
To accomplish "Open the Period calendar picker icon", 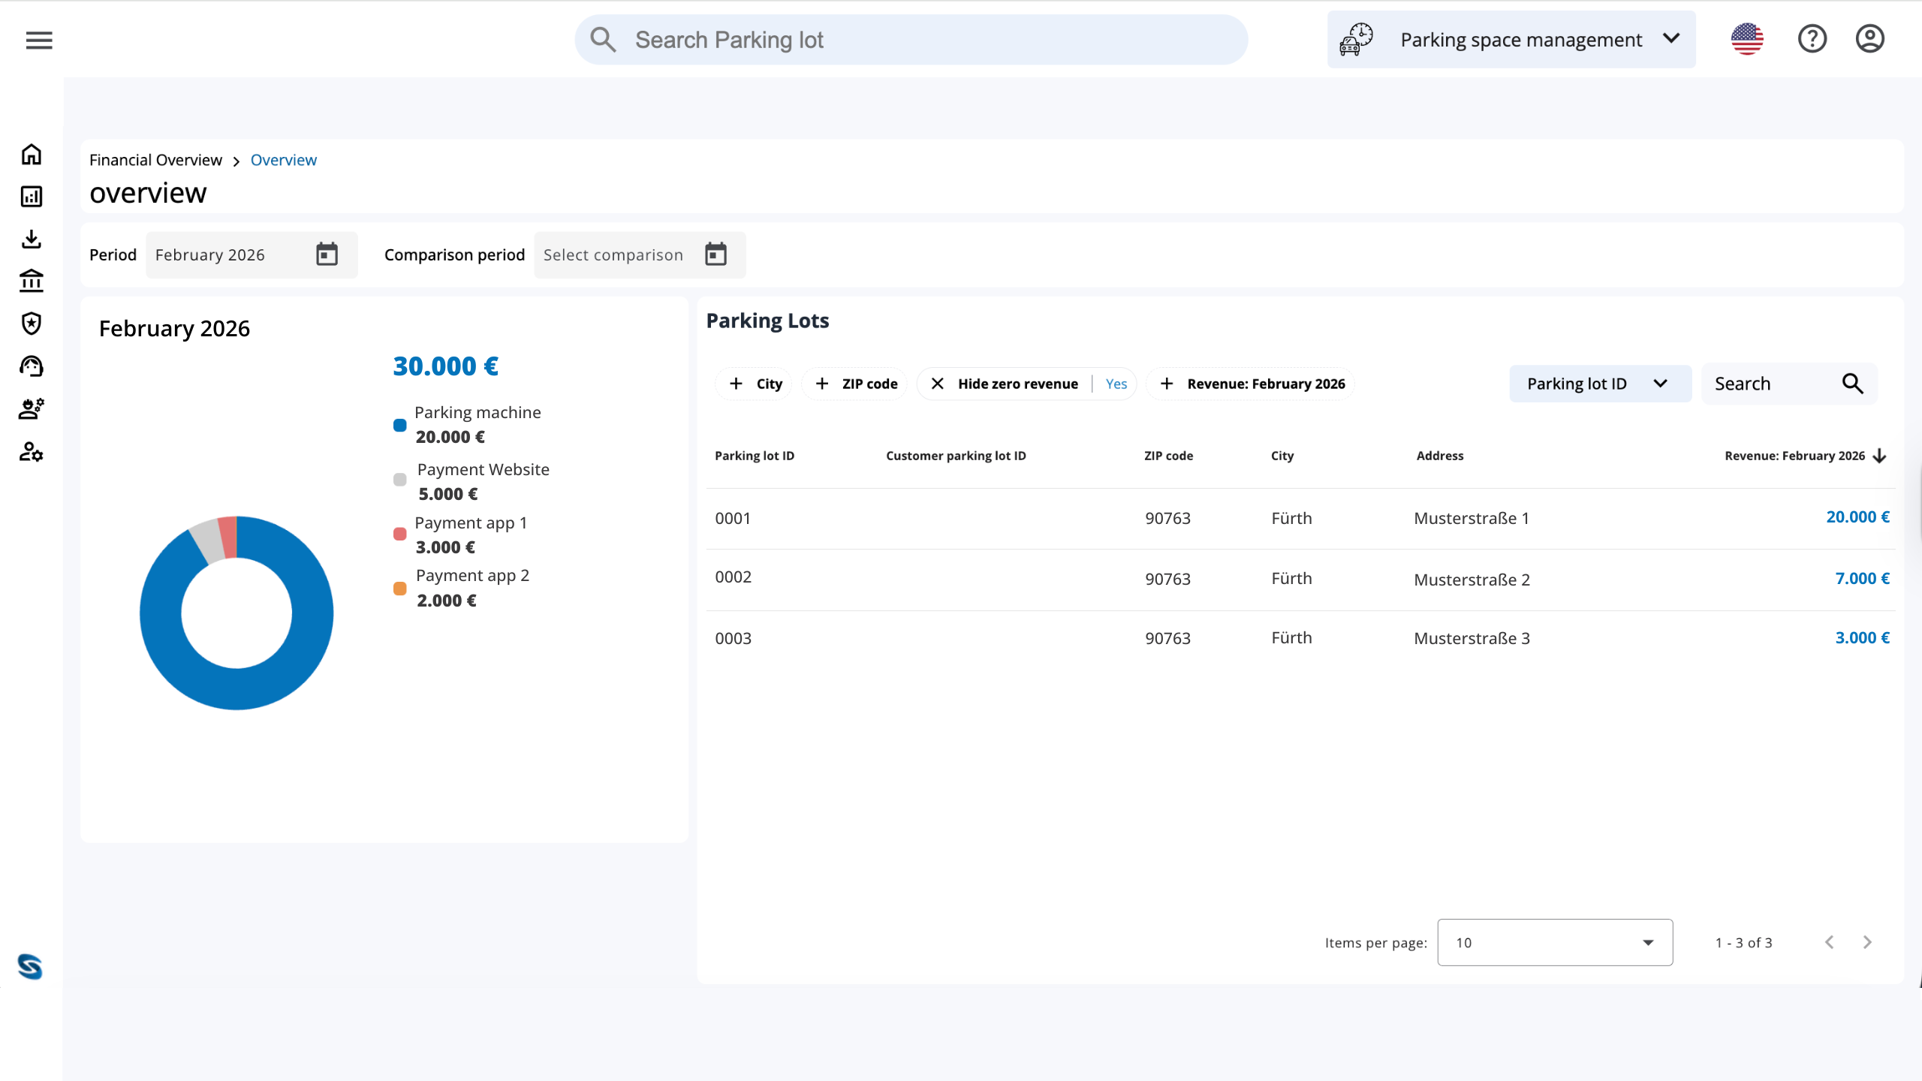I will point(327,254).
